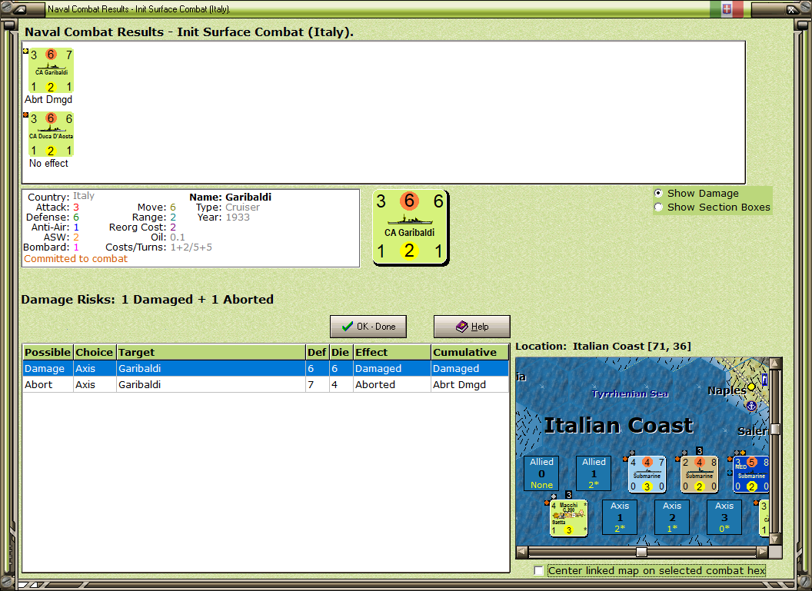Click the Costs/Turns value 1+2/5+5
This screenshot has width=812, height=591.
191,247
